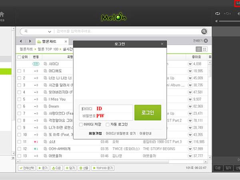
Task: Click the 선물 gift button in chart toolbar
Action: [84, 168]
